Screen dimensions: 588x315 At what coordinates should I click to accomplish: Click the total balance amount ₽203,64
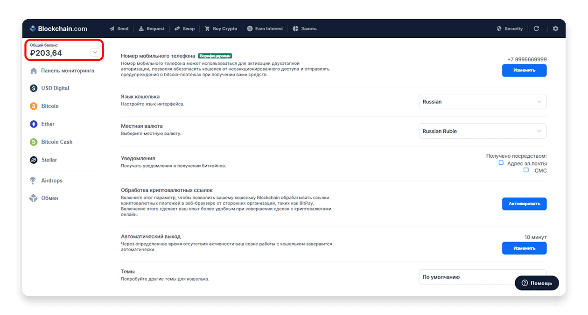pos(46,53)
